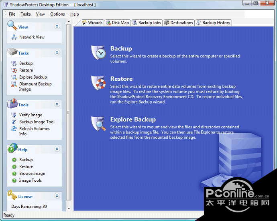Click the 'Ready' status bar text
Viewport: 277px width, 221px height.
[9, 215]
